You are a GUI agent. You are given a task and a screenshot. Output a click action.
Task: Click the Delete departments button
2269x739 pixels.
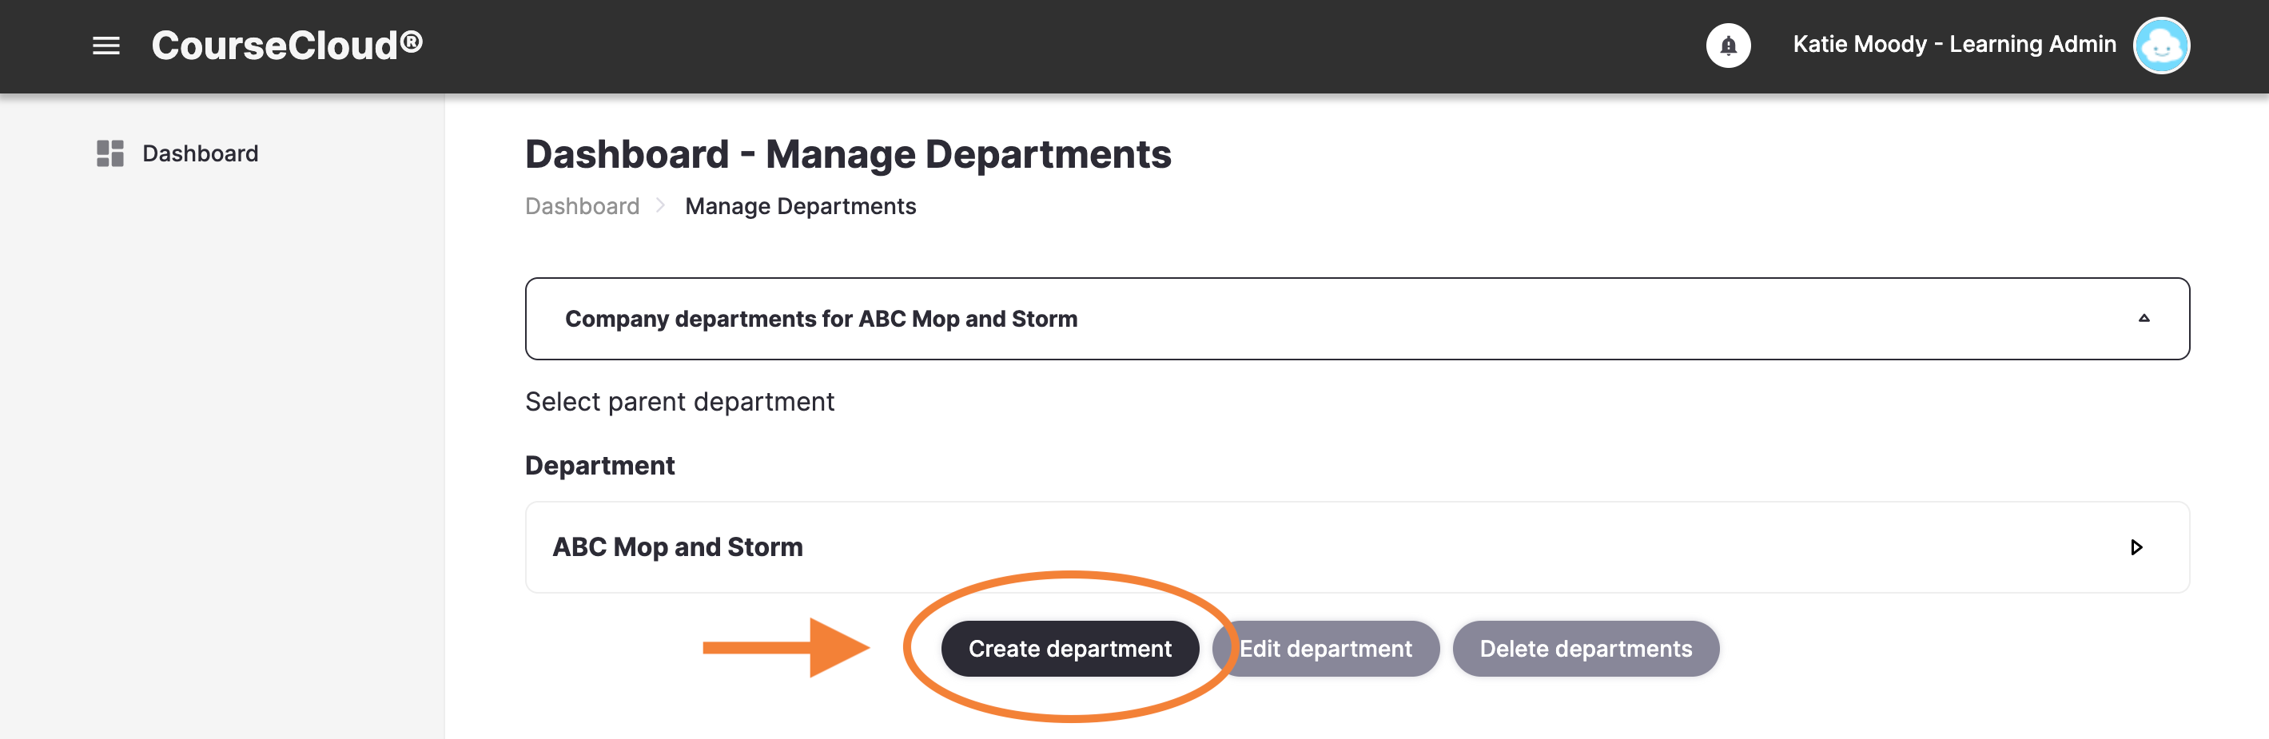pyautogui.click(x=1586, y=650)
